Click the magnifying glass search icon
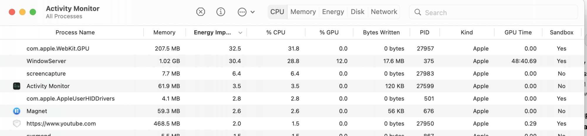This screenshot has width=587, height=136. click(x=418, y=12)
